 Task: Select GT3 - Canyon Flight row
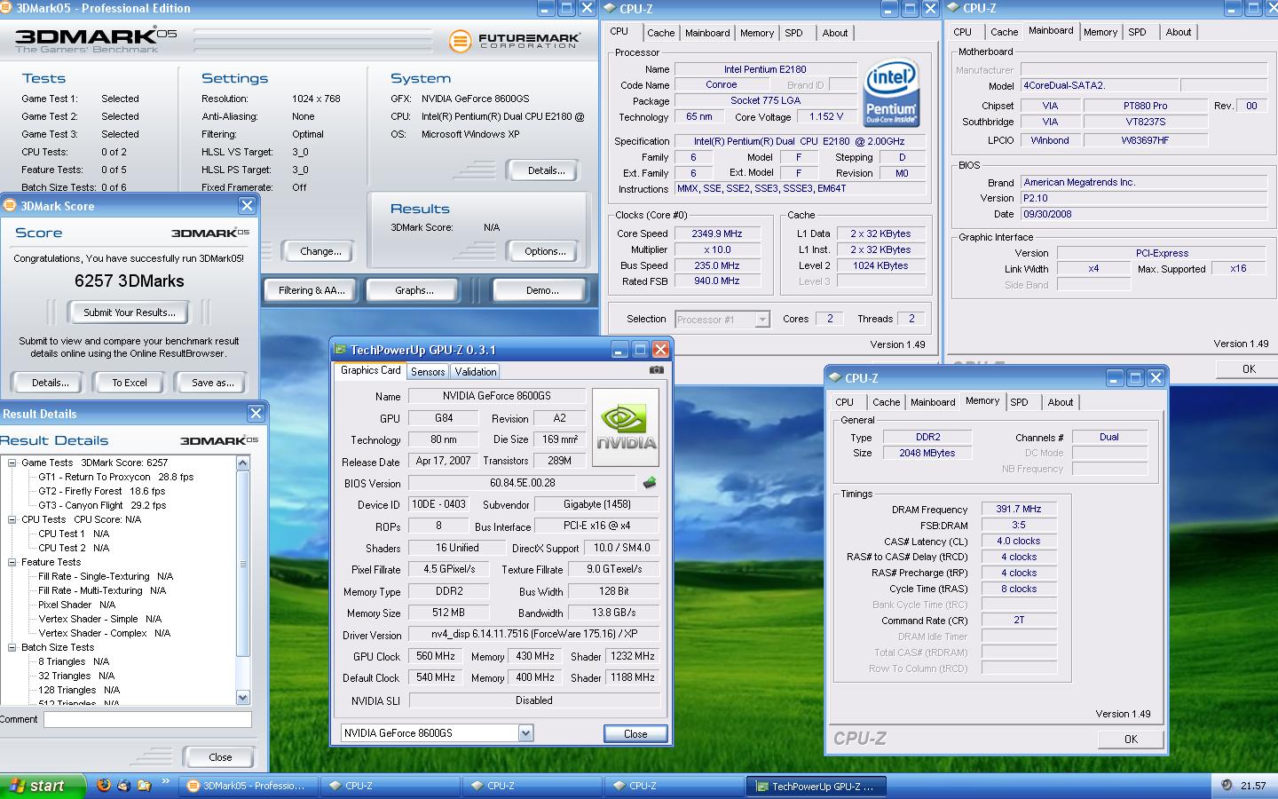pyautogui.click(x=101, y=505)
